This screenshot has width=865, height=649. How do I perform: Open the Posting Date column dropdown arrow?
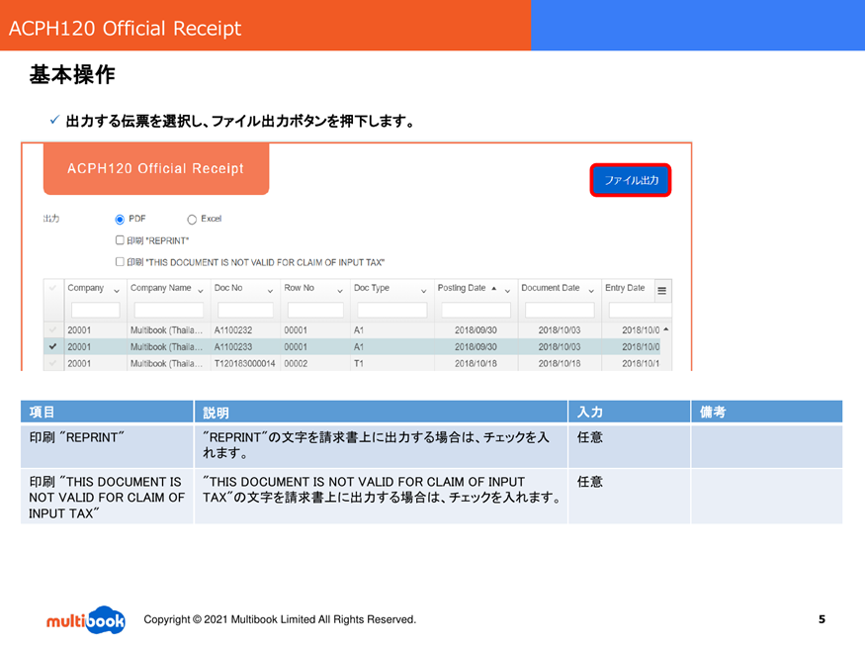(507, 291)
